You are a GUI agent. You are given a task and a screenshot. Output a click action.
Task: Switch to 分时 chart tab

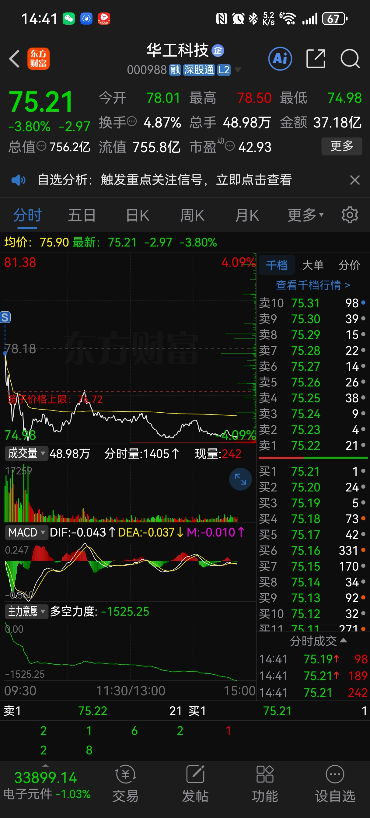coord(27,215)
